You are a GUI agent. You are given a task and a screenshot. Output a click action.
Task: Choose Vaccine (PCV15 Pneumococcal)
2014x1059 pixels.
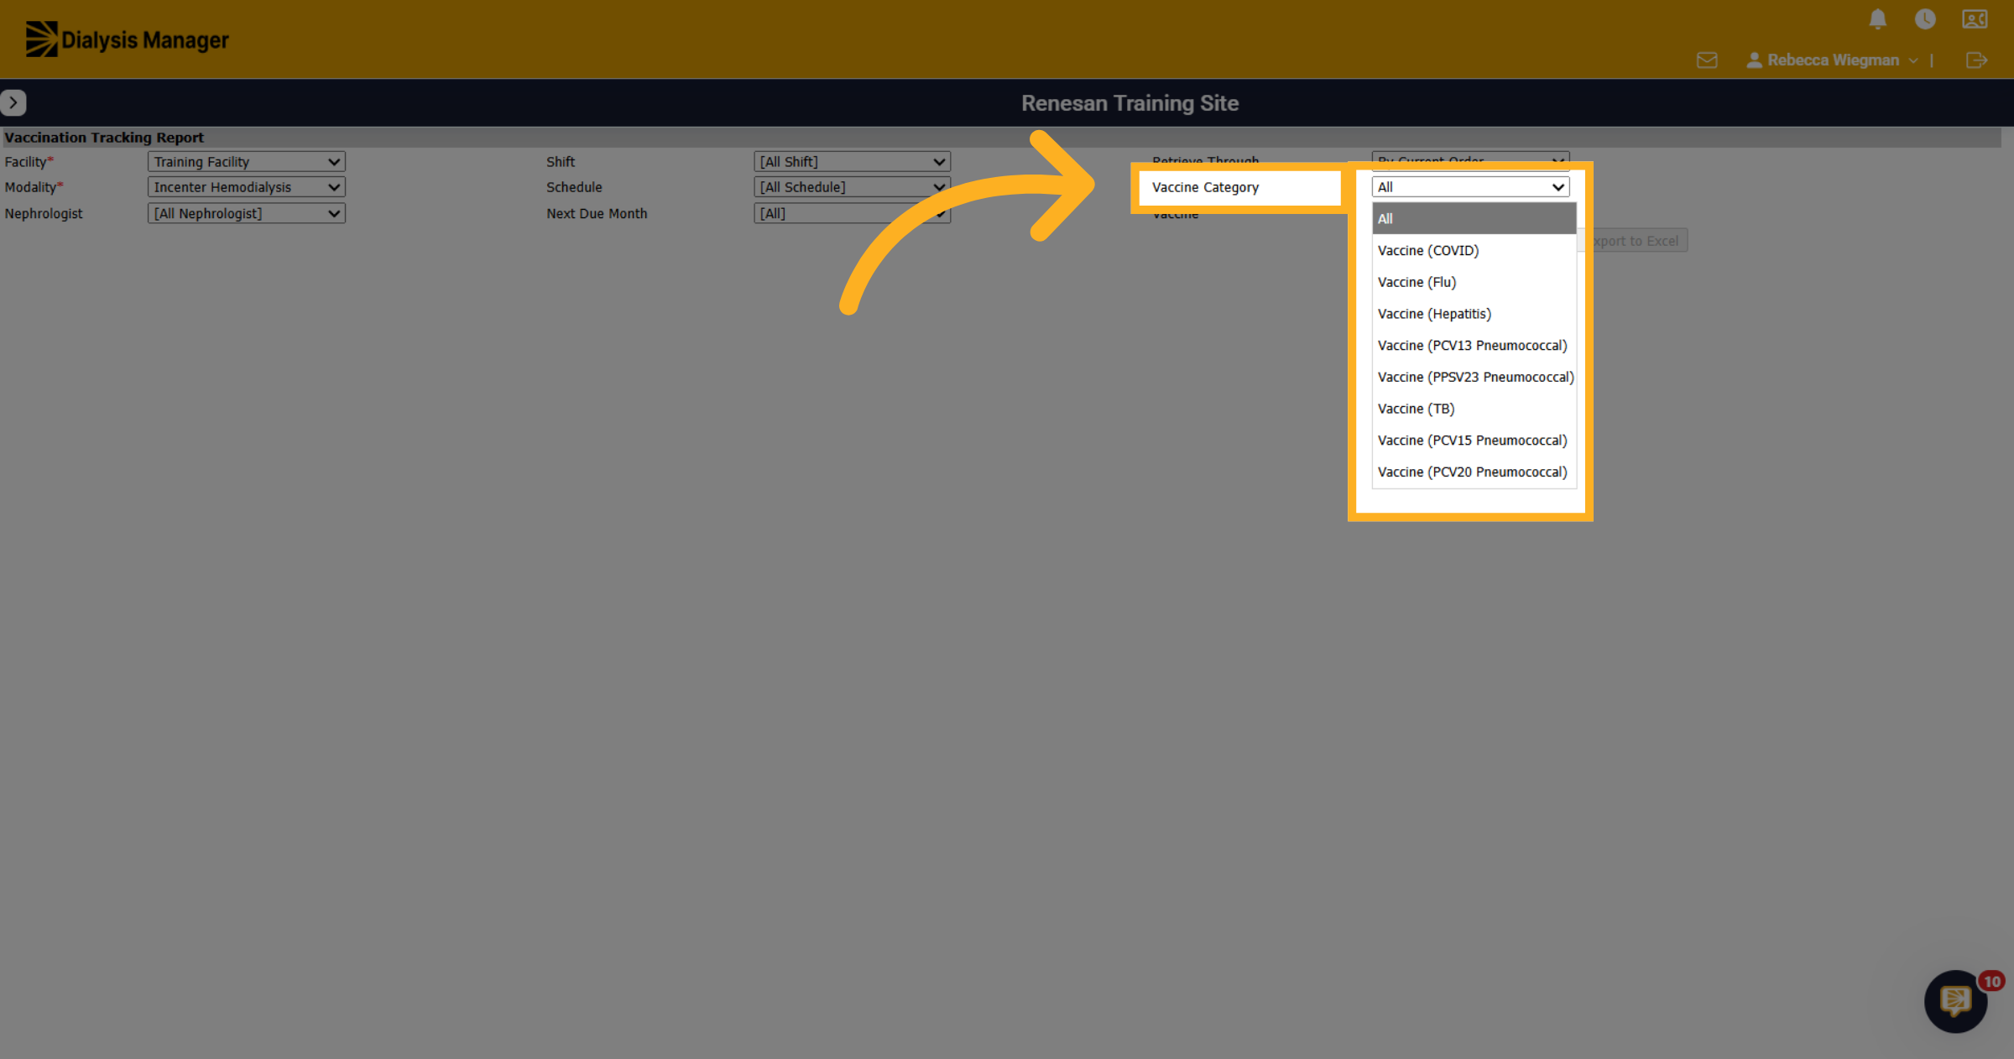(1474, 441)
